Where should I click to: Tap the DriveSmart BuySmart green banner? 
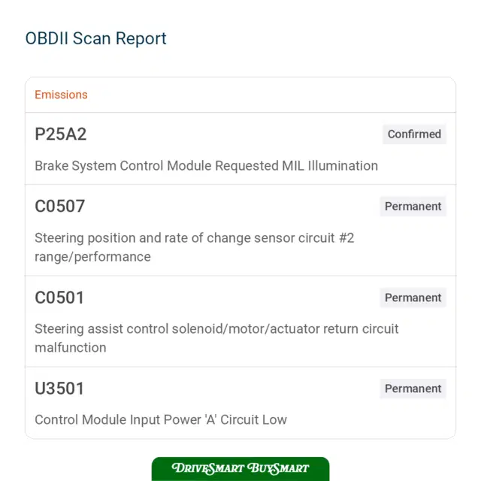pos(240,469)
